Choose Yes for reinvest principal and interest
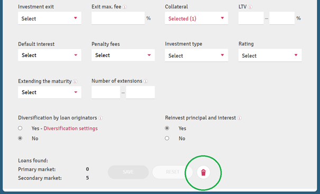 167,128
